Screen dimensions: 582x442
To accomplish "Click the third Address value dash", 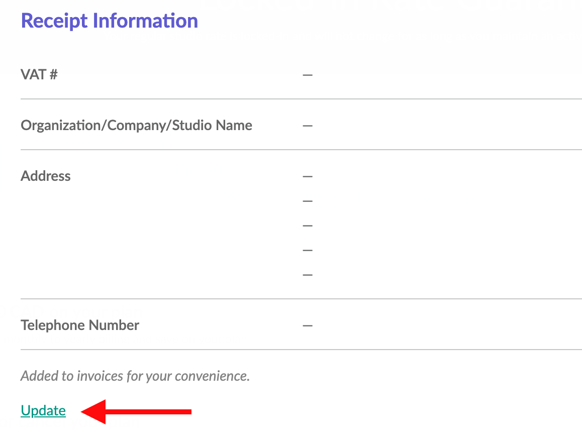I will point(307,226).
